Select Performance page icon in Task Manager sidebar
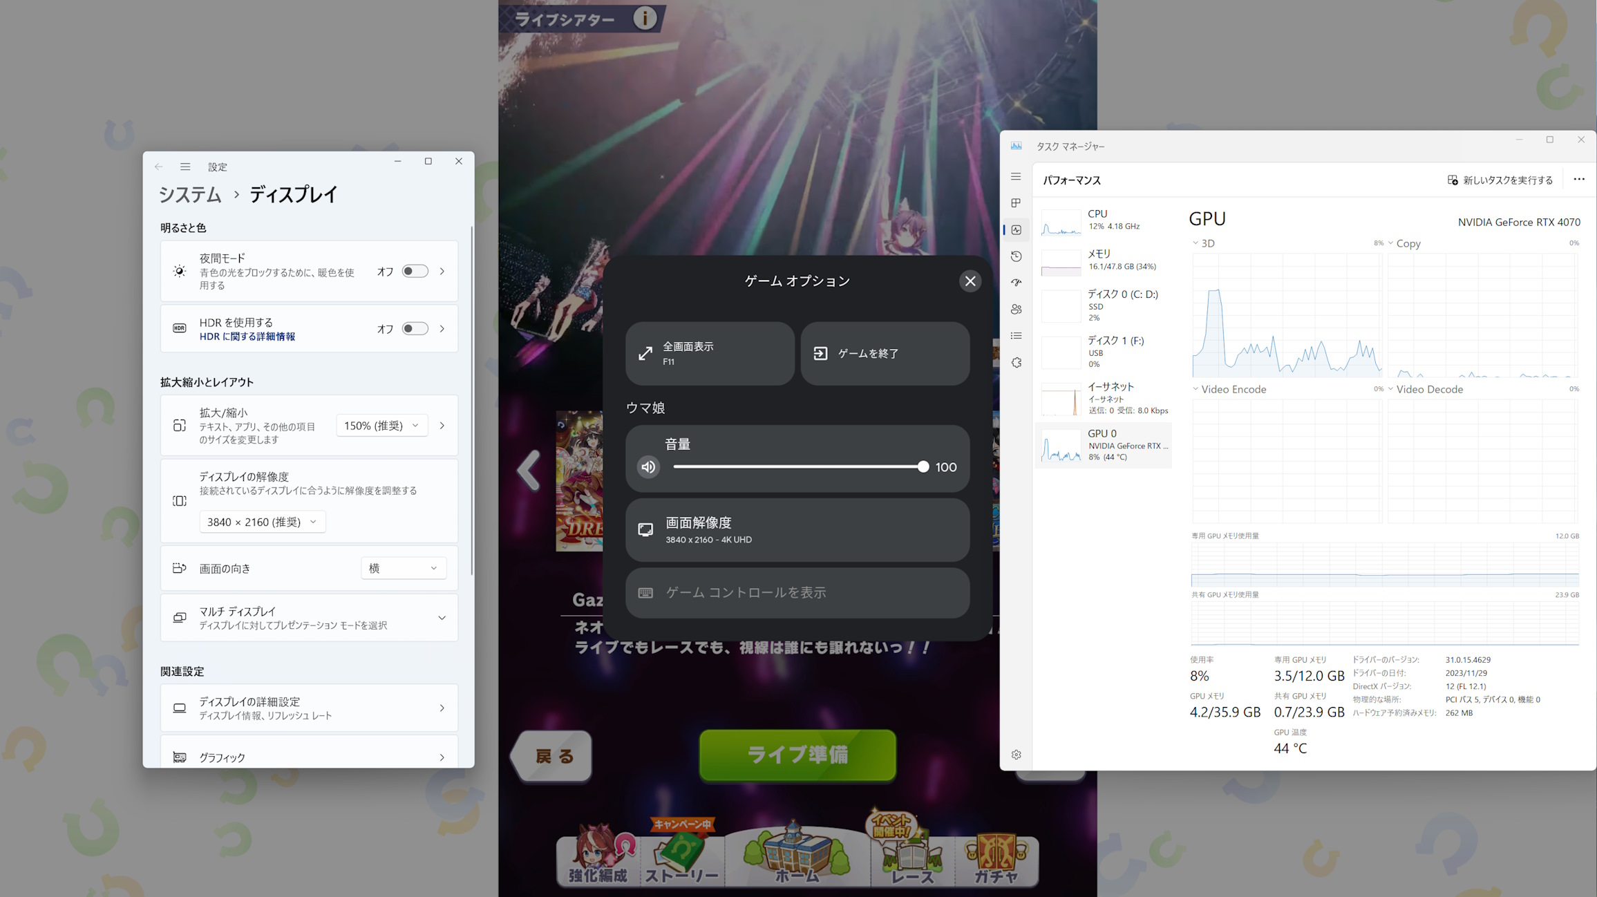1597x897 pixels. (x=1016, y=230)
